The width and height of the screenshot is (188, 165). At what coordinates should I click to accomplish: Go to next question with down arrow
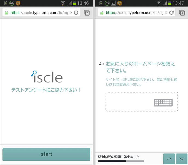(182, 159)
